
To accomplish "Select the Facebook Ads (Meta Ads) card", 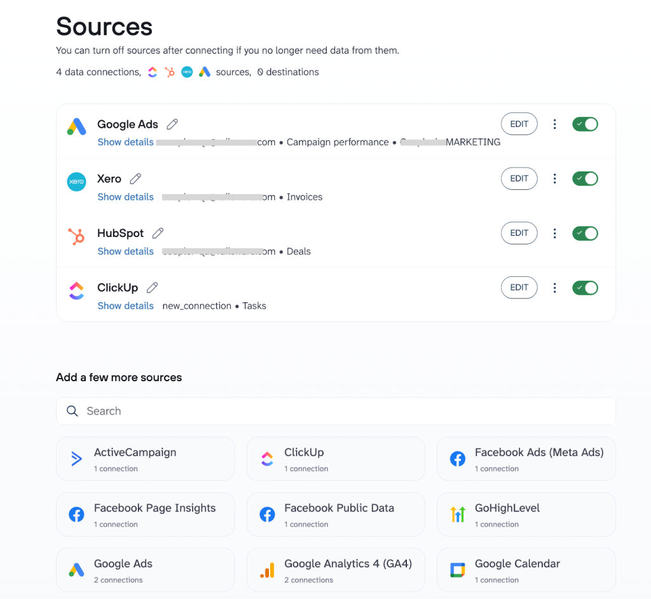I will pyautogui.click(x=526, y=459).
